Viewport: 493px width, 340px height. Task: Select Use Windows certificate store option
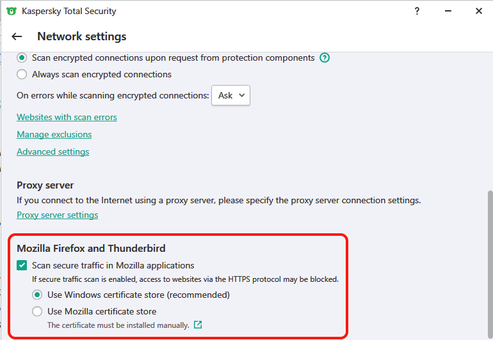[x=38, y=295]
